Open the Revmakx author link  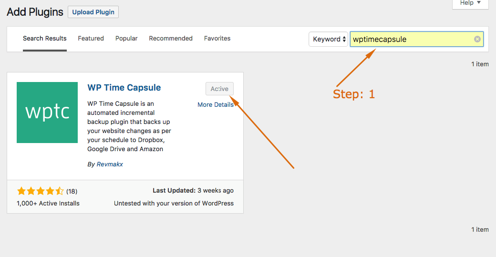point(110,164)
